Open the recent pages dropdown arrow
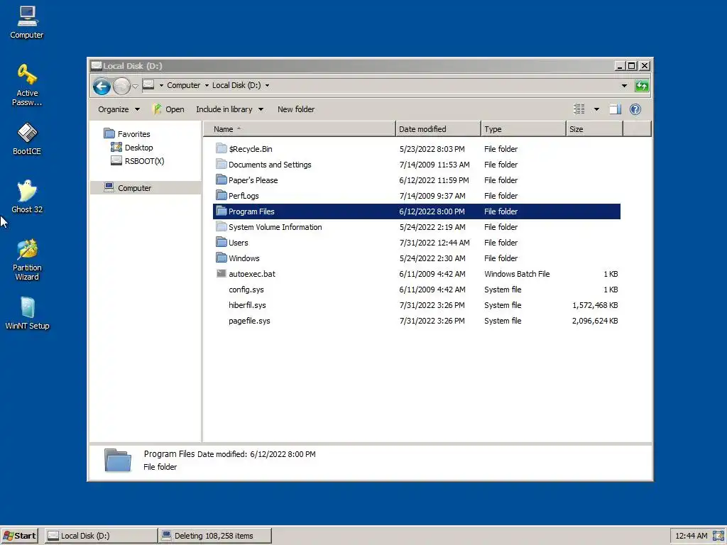The width and height of the screenshot is (727, 545). [x=136, y=86]
